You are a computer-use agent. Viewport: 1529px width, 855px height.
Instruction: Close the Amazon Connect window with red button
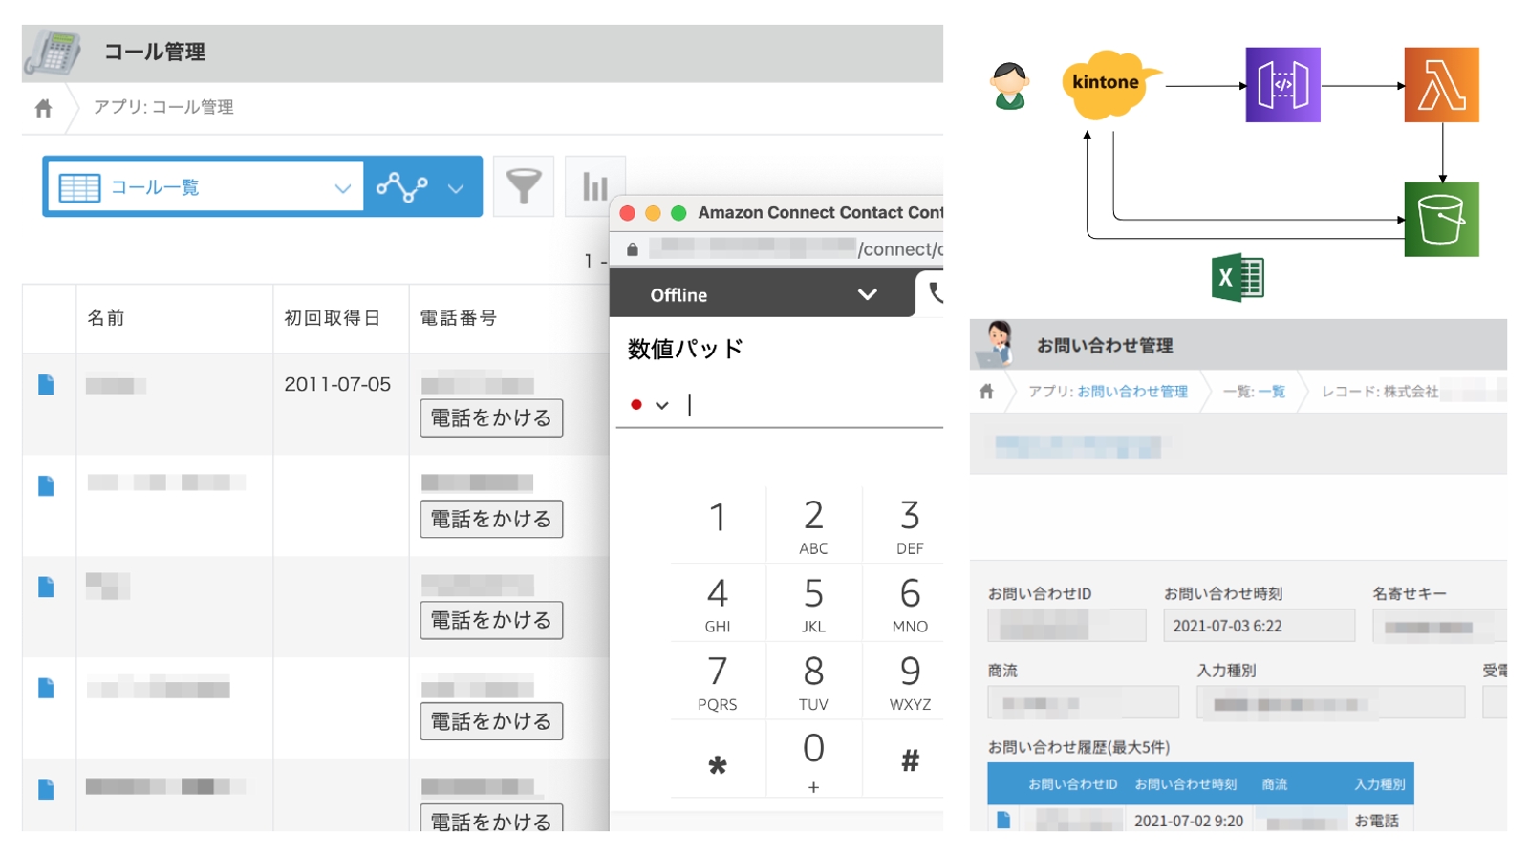628,213
